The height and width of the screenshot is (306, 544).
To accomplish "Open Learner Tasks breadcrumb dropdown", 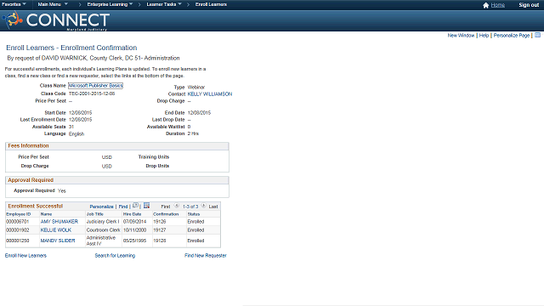I will [164, 4].
